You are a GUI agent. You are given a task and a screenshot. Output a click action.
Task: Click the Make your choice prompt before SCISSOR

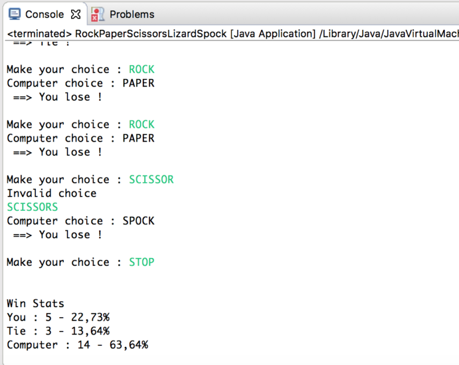click(x=64, y=180)
